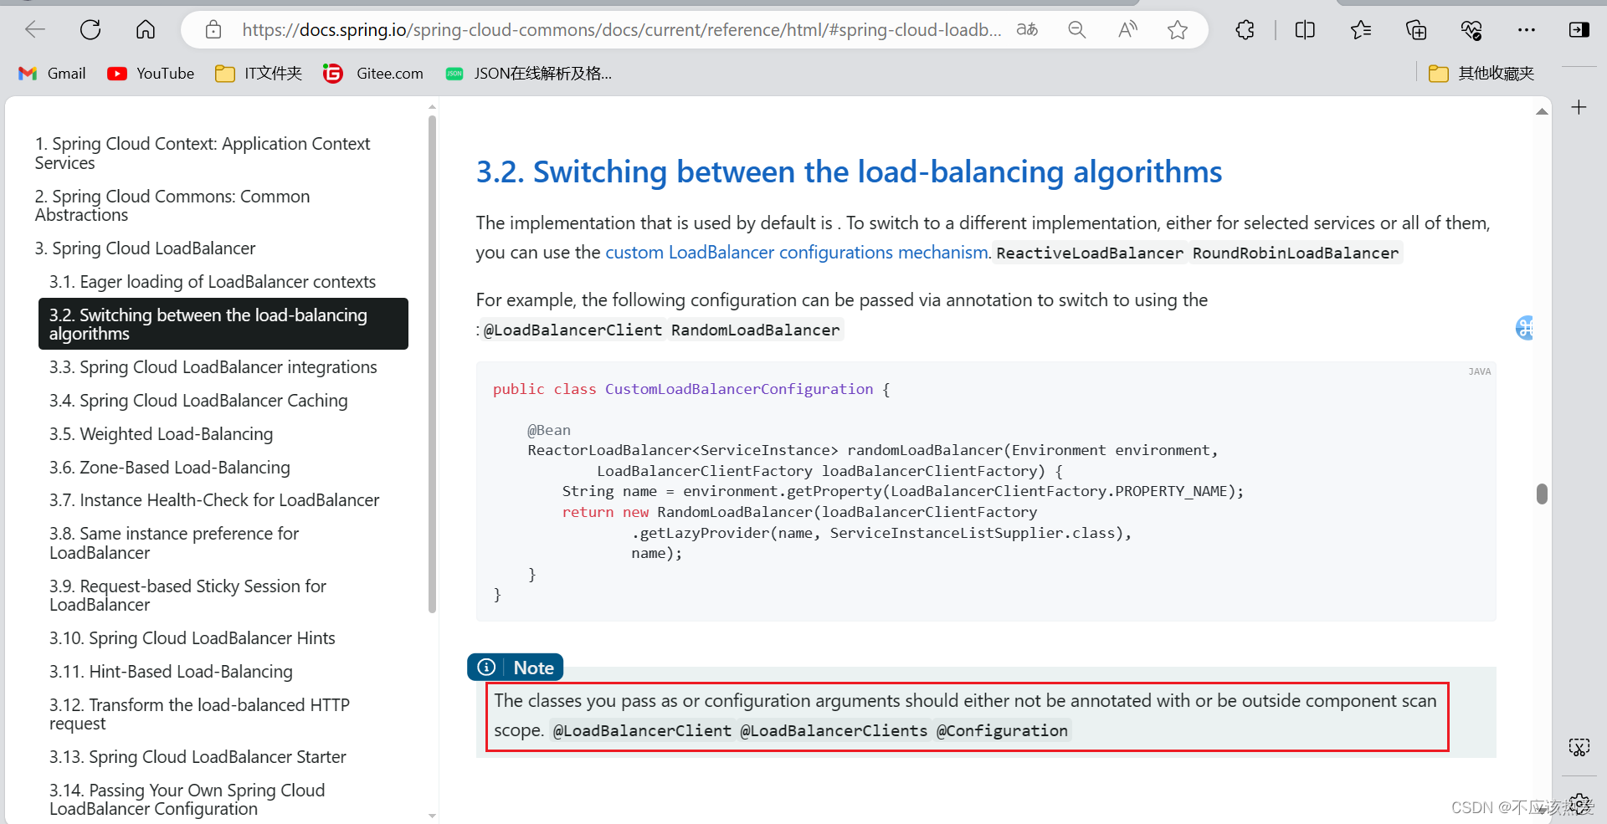
Task: Open translate page options
Action: pyautogui.click(x=1026, y=29)
